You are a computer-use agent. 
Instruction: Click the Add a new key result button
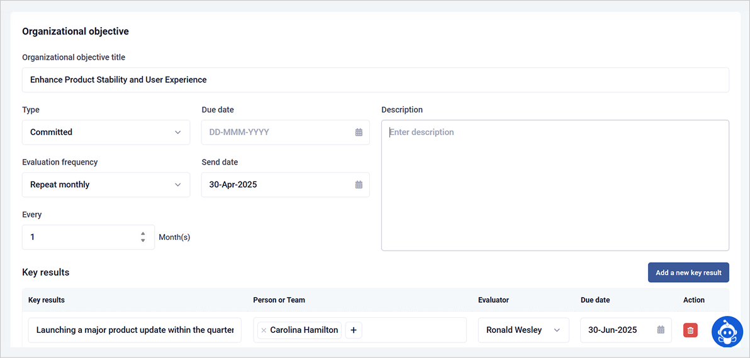(x=688, y=273)
